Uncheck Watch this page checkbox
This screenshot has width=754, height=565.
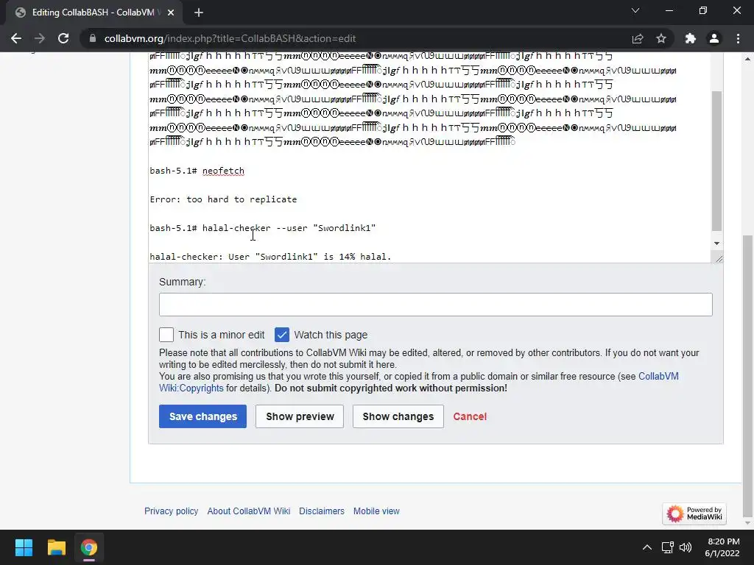tap(282, 335)
